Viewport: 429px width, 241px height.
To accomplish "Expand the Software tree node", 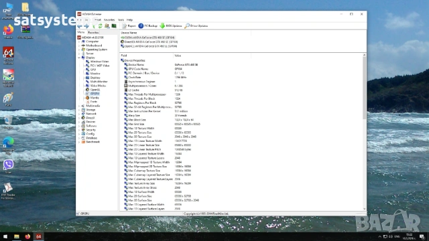I will pyautogui.click(x=79, y=126).
